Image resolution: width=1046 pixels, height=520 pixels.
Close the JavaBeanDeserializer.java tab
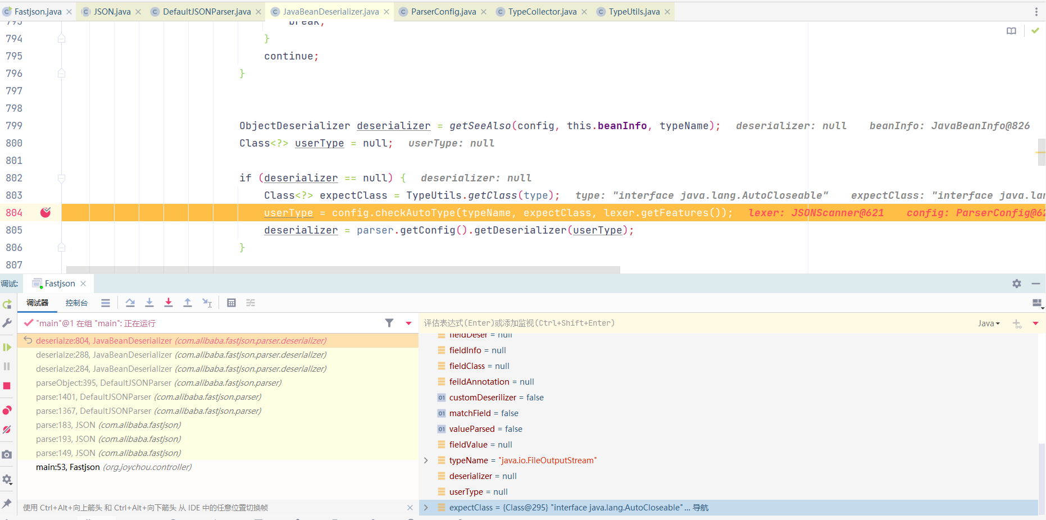point(386,12)
